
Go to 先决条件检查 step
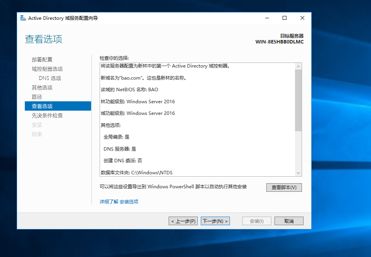47,116
